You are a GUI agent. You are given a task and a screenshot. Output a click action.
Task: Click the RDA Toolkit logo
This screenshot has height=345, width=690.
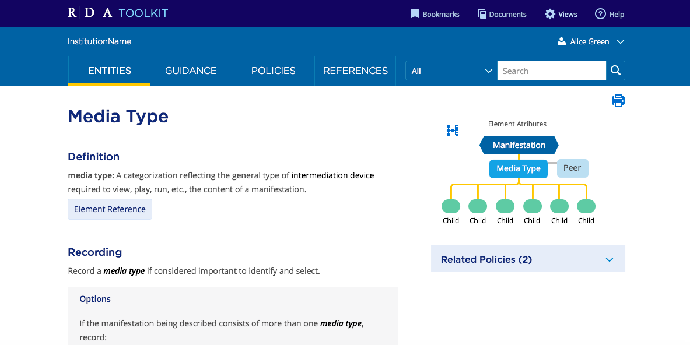click(x=117, y=12)
